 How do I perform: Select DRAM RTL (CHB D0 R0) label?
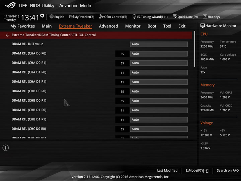(29, 91)
